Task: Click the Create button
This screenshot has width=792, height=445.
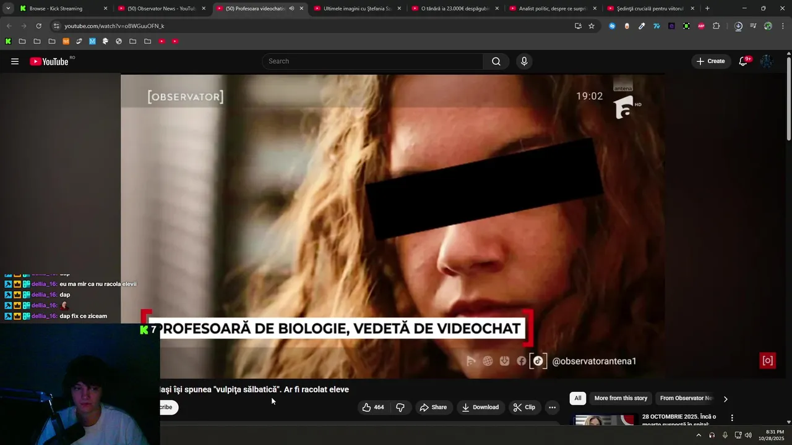Action: 710,61
